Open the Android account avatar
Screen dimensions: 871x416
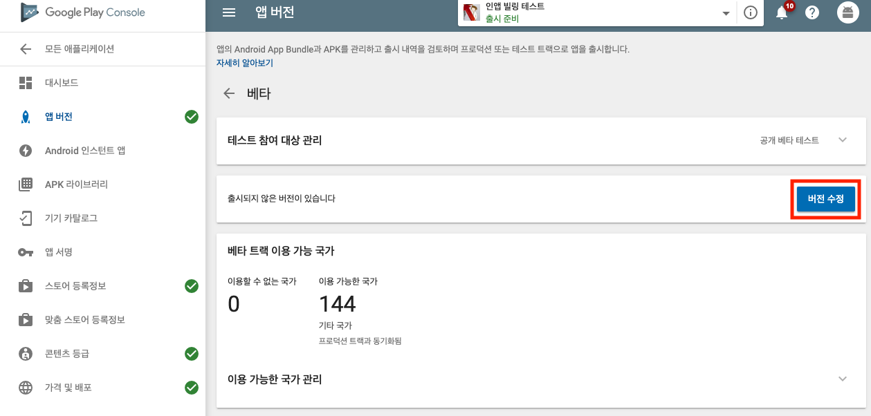point(847,12)
